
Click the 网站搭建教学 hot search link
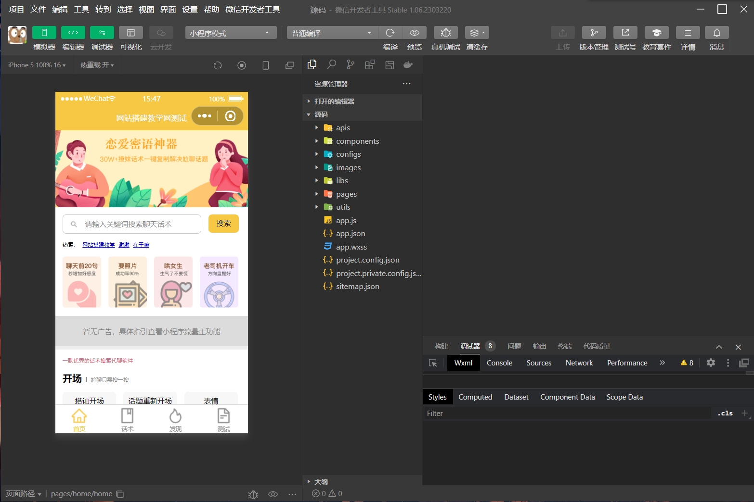click(98, 245)
